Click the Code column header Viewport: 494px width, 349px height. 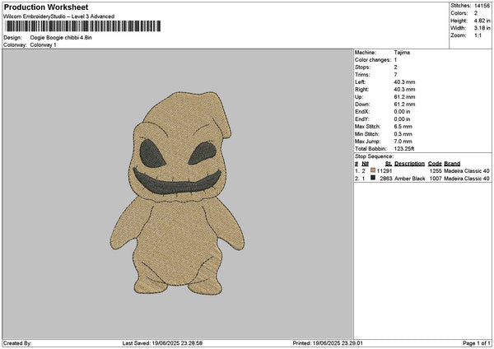(x=435, y=163)
